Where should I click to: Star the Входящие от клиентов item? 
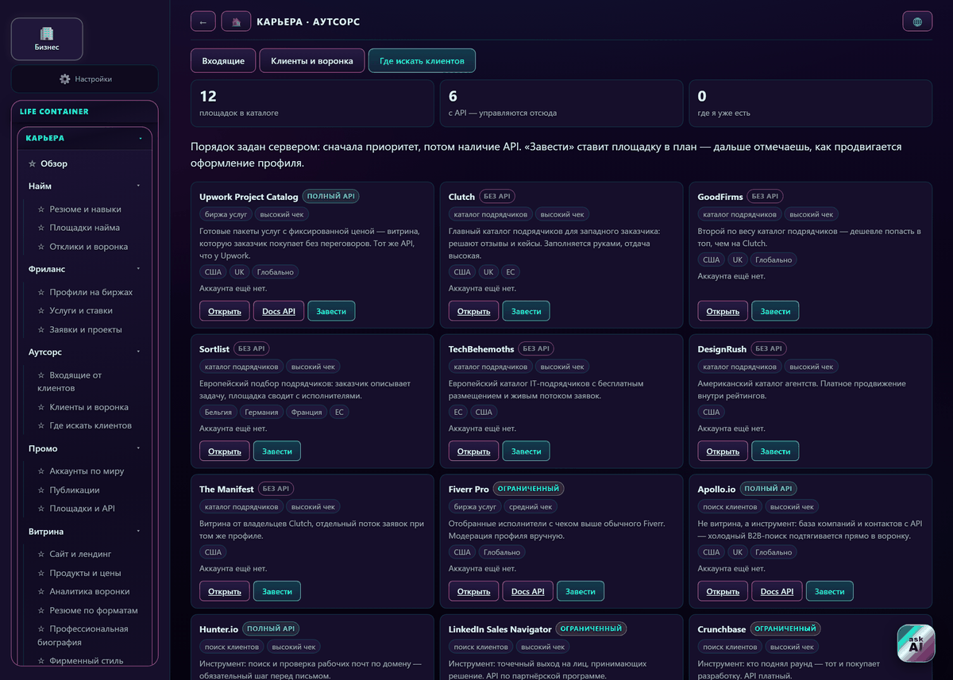point(41,375)
